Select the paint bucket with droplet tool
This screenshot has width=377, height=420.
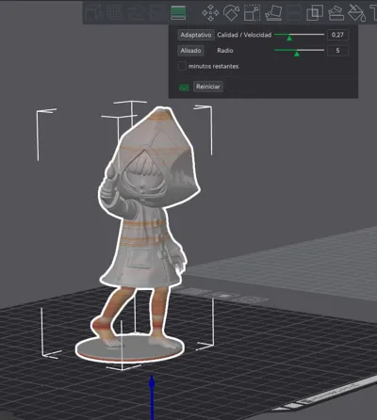(357, 12)
